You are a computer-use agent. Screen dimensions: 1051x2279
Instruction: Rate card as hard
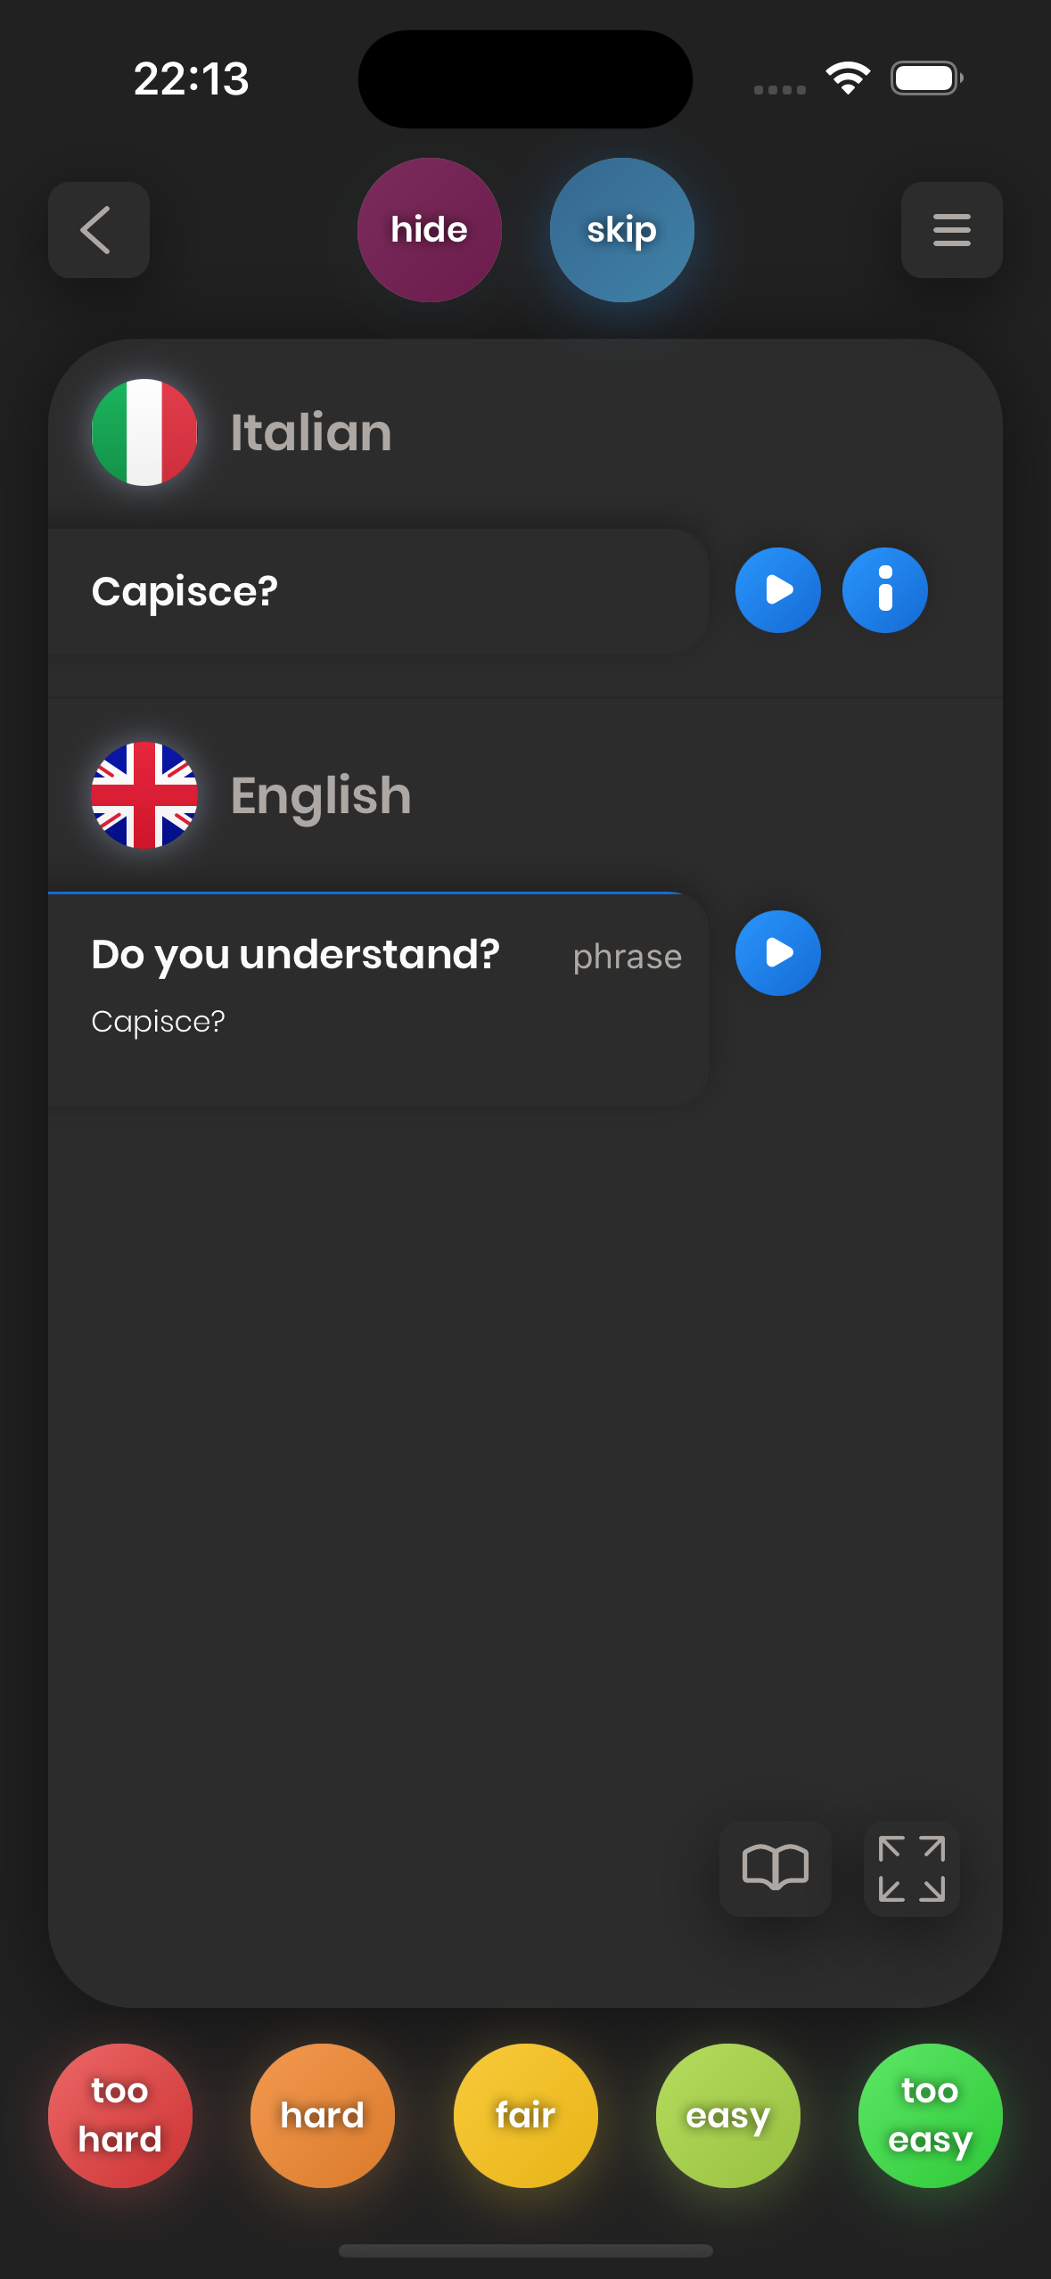pos(323,2115)
